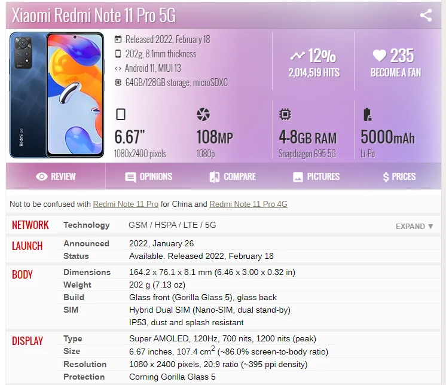Click the calendar icon beside release date
Screen dimensions: 446x385
click(x=118, y=39)
